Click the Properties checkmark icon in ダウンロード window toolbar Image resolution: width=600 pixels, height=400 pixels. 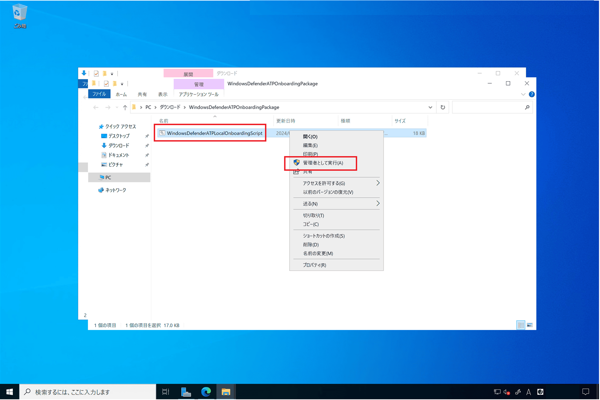point(96,74)
